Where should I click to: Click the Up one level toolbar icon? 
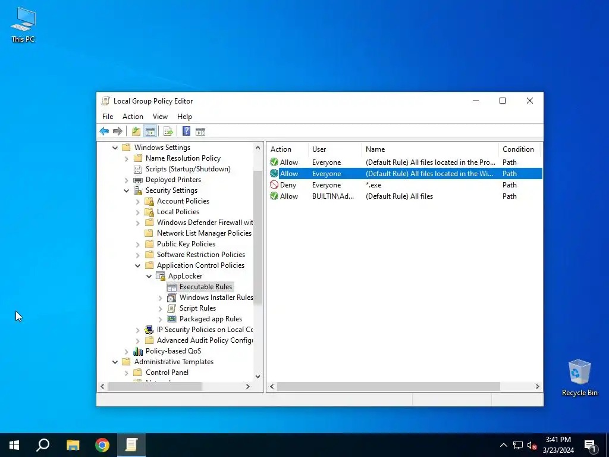[136, 132]
